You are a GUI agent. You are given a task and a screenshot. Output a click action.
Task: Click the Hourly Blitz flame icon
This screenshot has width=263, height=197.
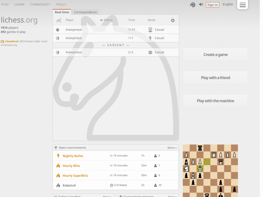(x=58, y=166)
